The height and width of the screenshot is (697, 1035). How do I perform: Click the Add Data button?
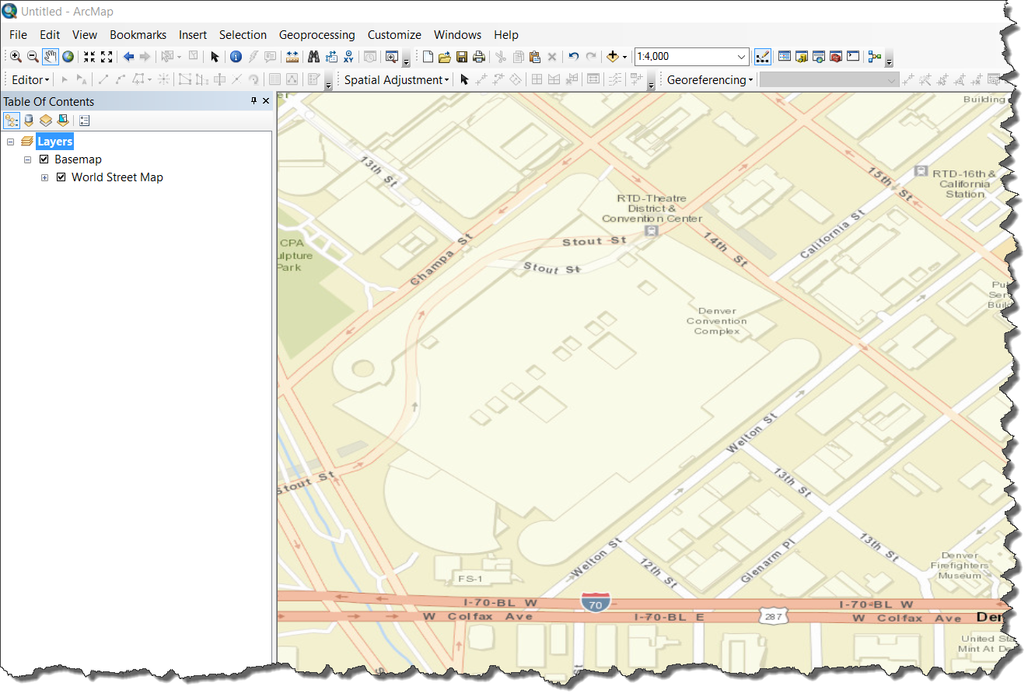[x=613, y=57]
